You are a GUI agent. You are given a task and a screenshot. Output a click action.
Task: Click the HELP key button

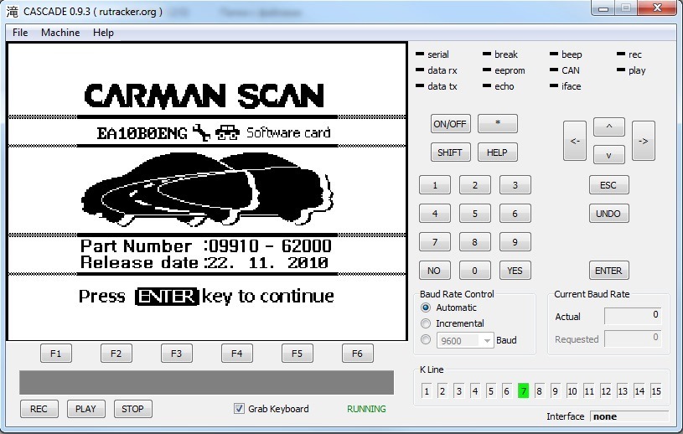tap(498, 152)
